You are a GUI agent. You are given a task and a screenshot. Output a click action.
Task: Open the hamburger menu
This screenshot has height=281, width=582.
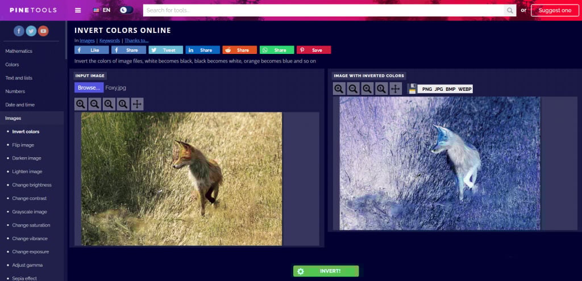[78, 10]
